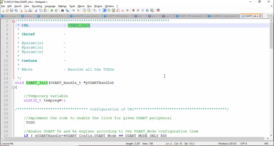Switch to the USART_IRQHandling.c tab
The width and height of the screenshot is (274, 146).
tap(118, 16)
